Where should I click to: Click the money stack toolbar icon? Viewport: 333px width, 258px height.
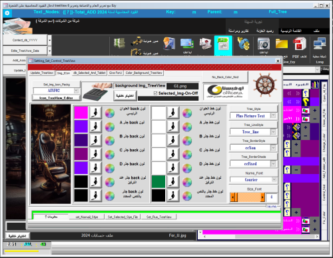(x=119, y=43)
